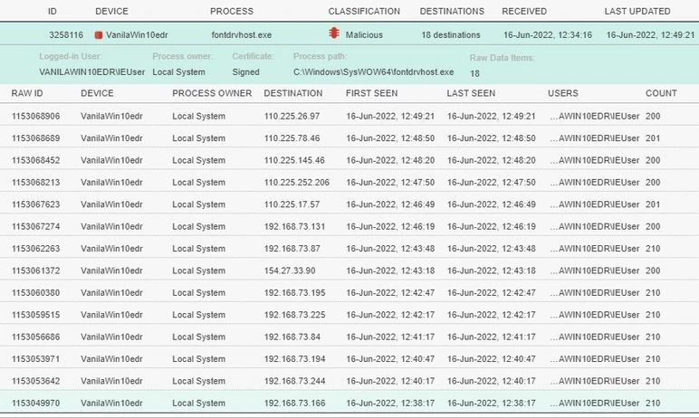Click destination IP 192.168.73.225

[294, 315]
